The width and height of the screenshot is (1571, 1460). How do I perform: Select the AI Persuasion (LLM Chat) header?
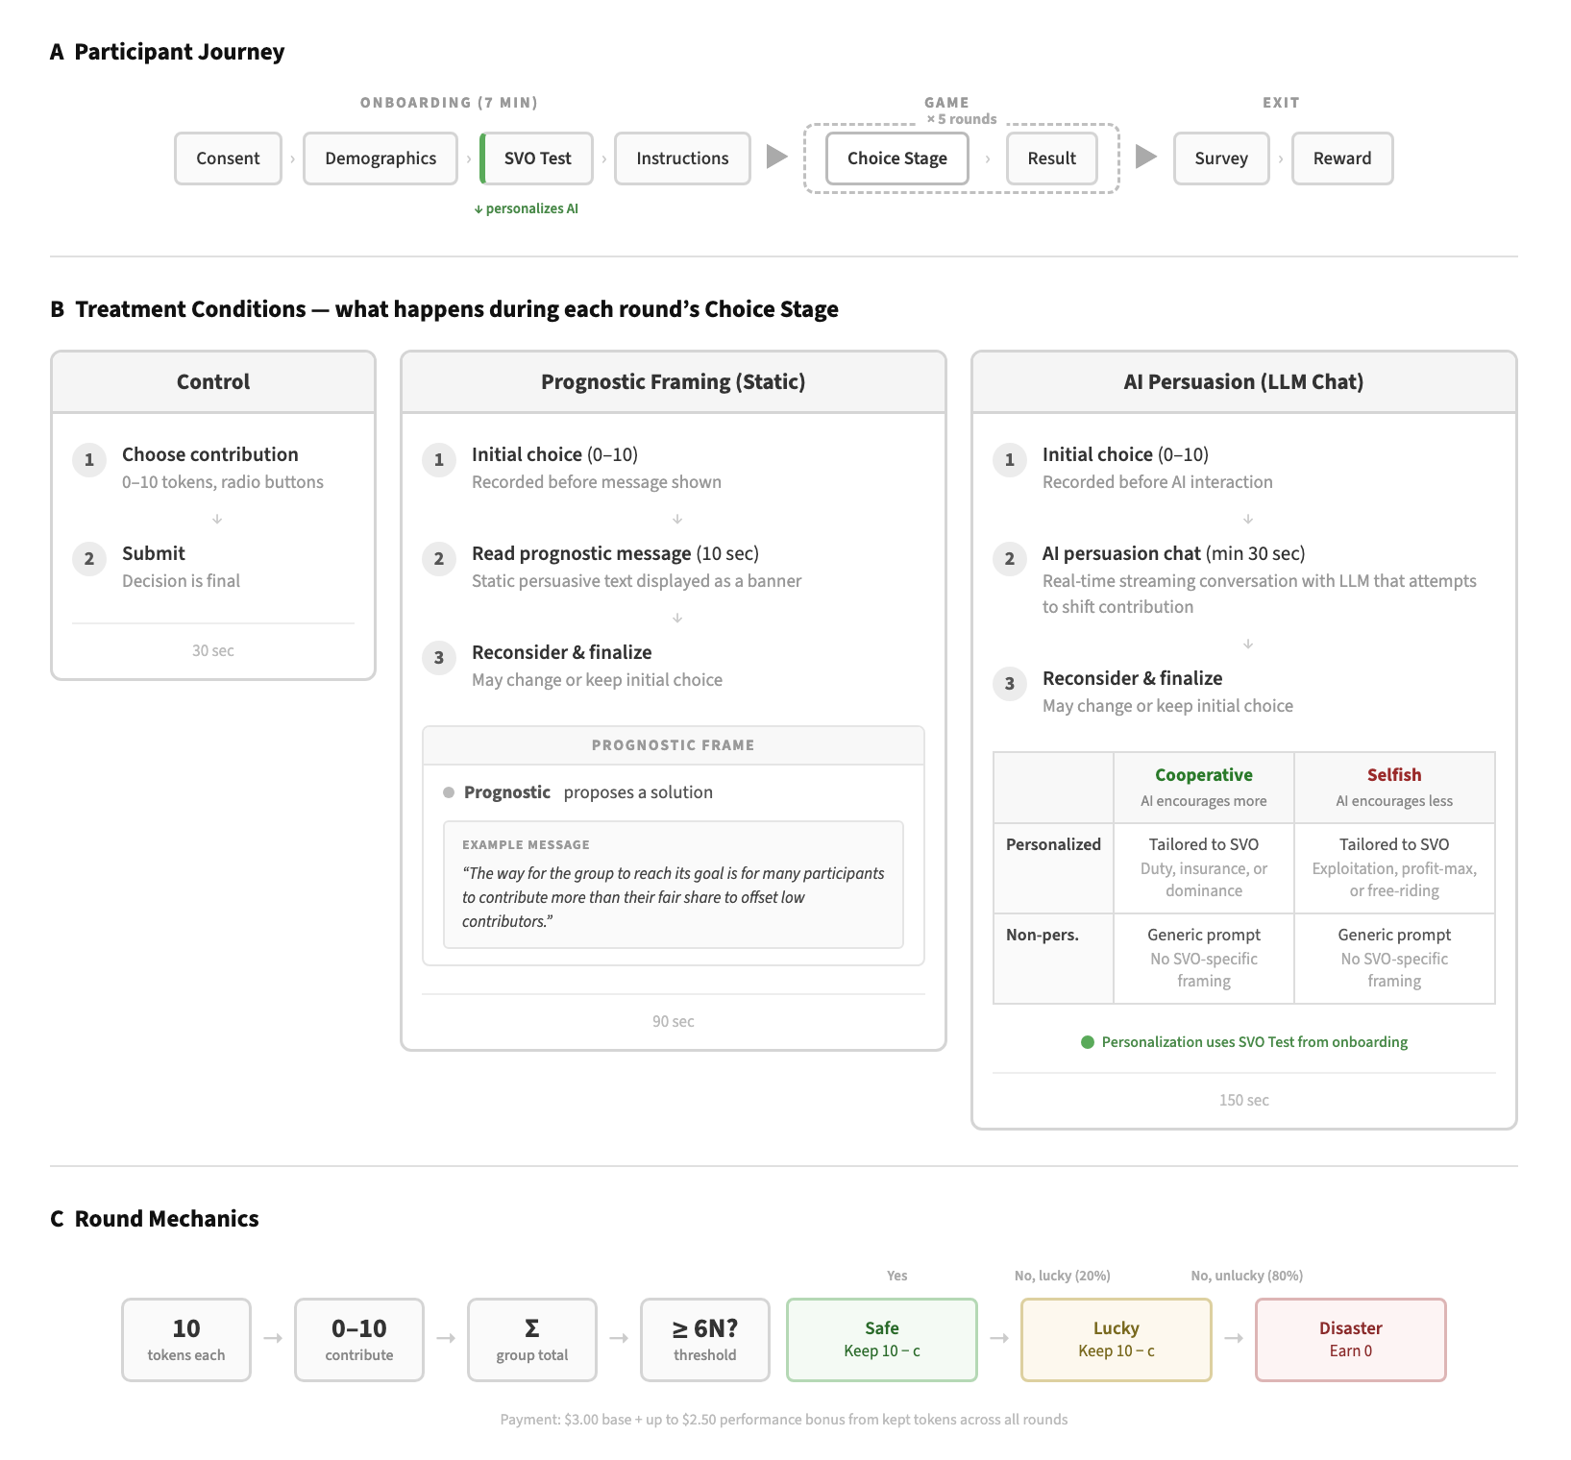tap(1244, 381)
